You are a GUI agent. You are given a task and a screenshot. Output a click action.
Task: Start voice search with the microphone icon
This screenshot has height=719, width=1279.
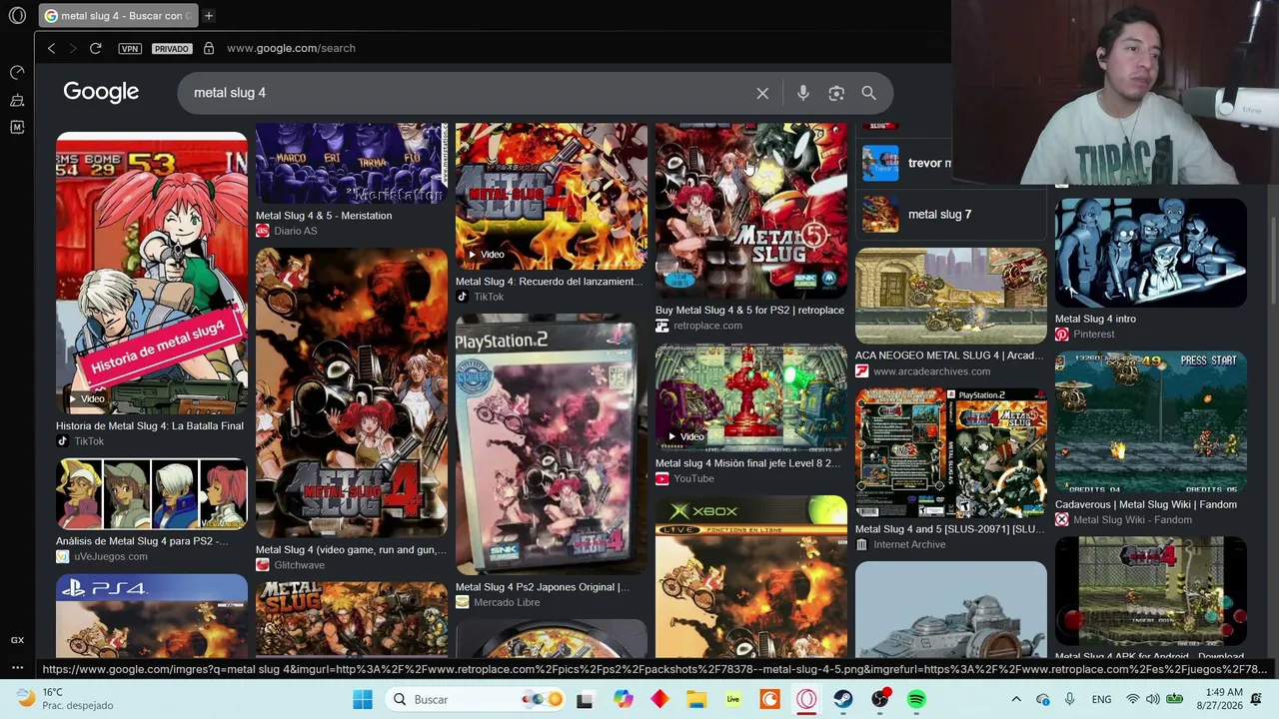[803, 93]
